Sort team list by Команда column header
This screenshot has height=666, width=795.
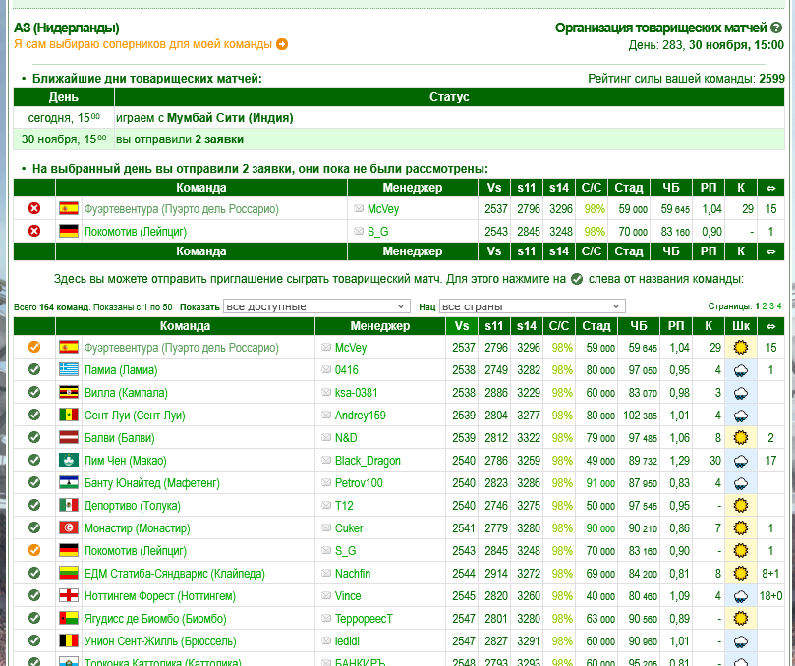[x=185, y=326]
